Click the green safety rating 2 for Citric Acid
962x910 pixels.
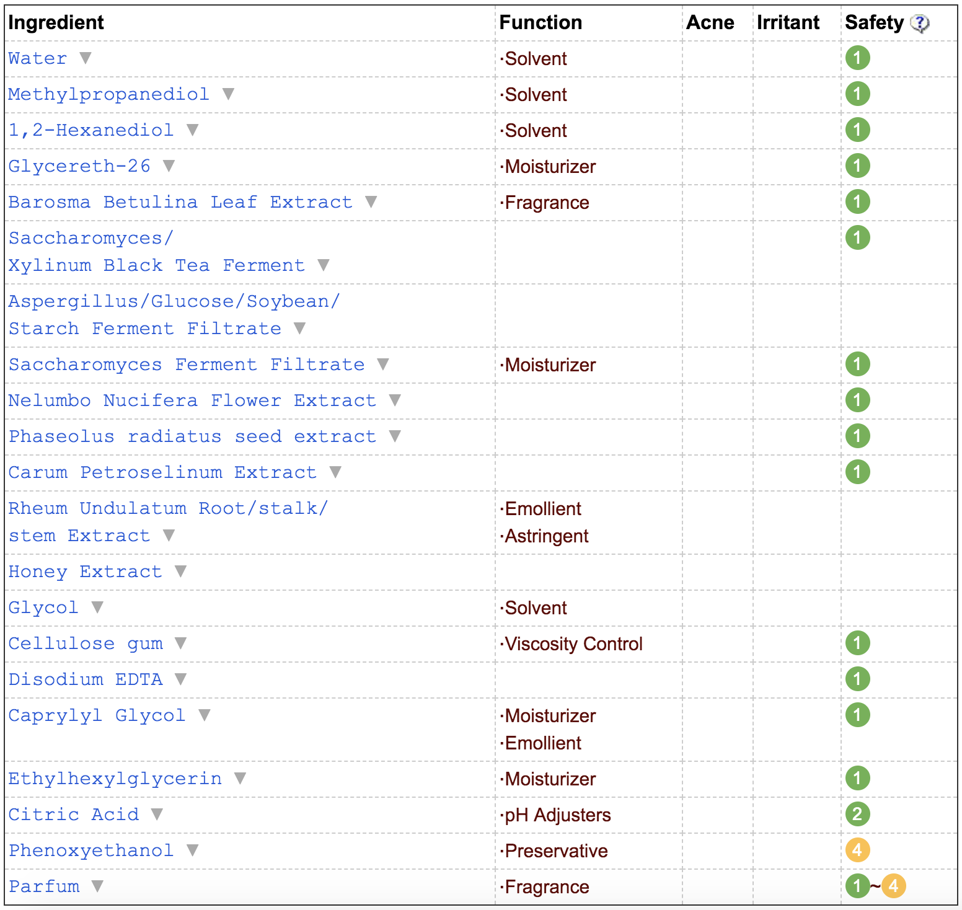coord(858,814)
